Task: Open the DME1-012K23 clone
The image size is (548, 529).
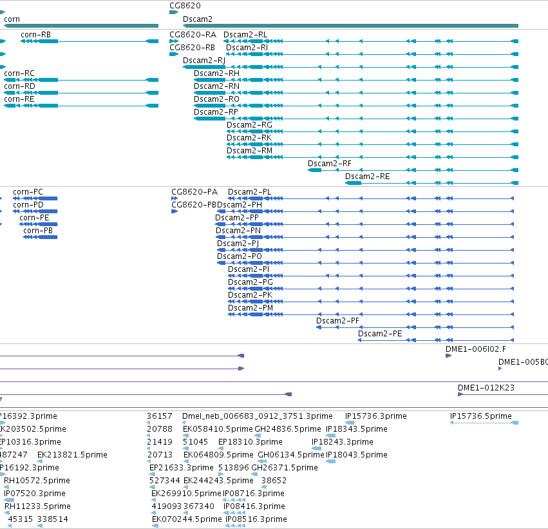Action: coord(503,394)
